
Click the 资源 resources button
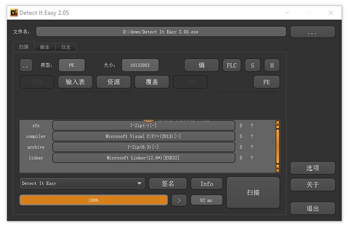tap(113, 82)
